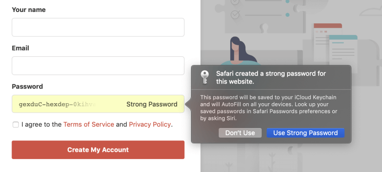Click the generated password gexduC-hexdep text
382x172 pixels.
57,104
